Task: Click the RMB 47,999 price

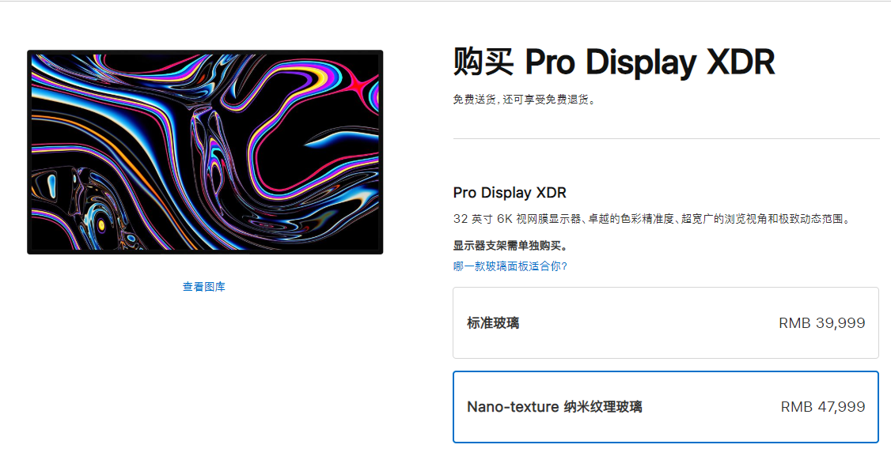Action: pos(822,407)
